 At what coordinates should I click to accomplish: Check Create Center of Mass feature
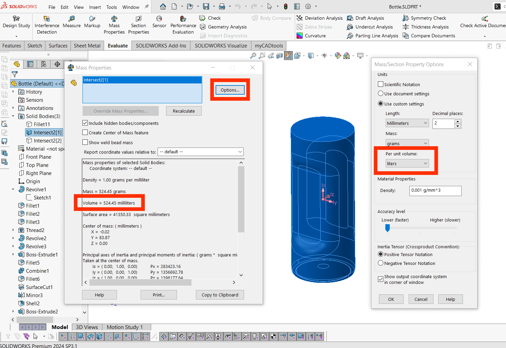[85, 133]
